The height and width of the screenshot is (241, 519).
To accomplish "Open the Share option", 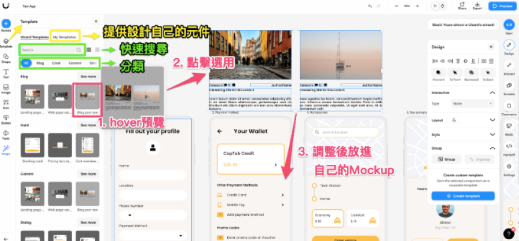I will point(462,6).
